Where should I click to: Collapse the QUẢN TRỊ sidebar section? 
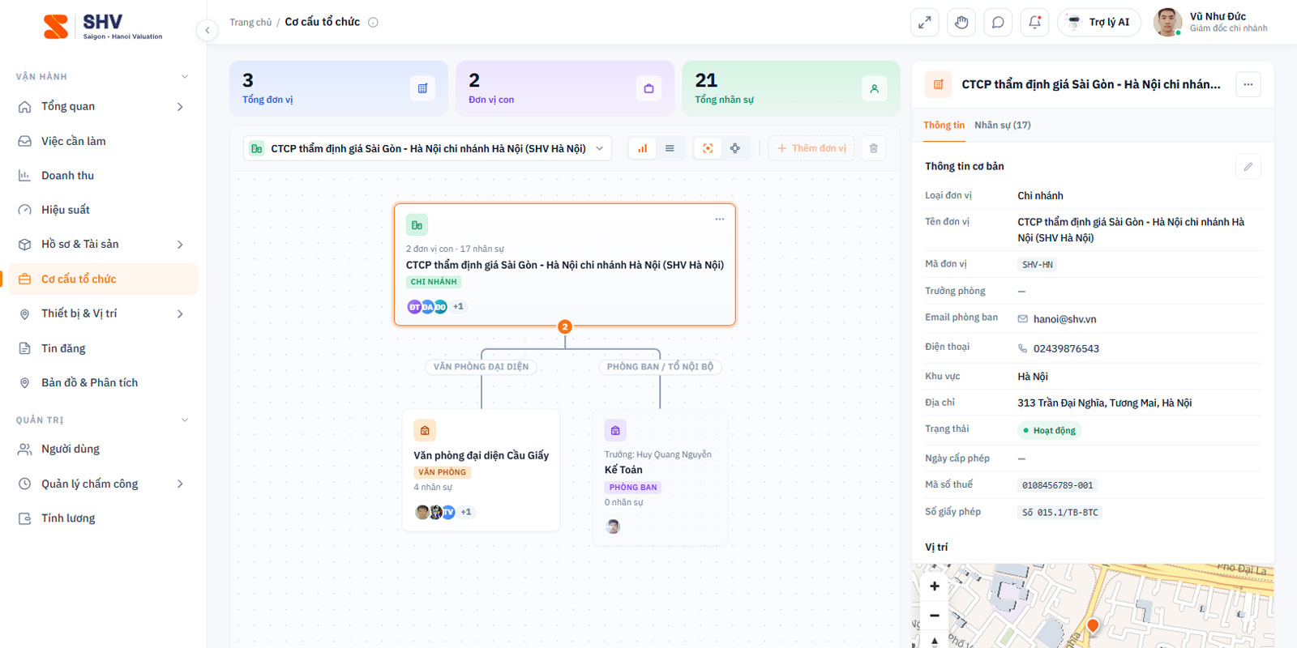click(185, 420)
